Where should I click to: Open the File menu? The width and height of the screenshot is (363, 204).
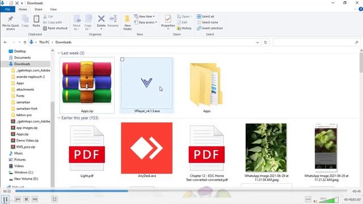coord(7,9)
